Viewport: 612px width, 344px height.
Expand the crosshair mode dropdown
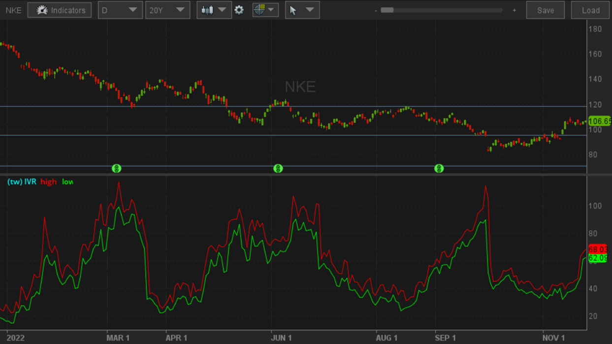[x=265, y=10]
